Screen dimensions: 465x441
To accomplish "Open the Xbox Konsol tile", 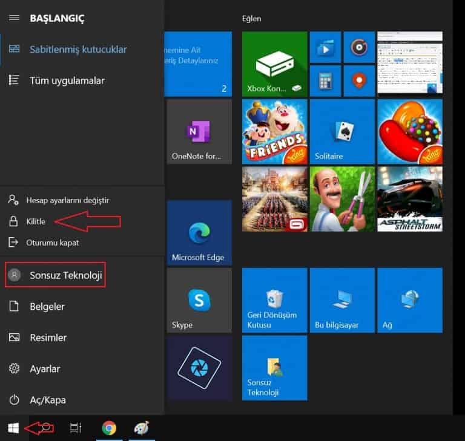I will (x=275, y=64).
